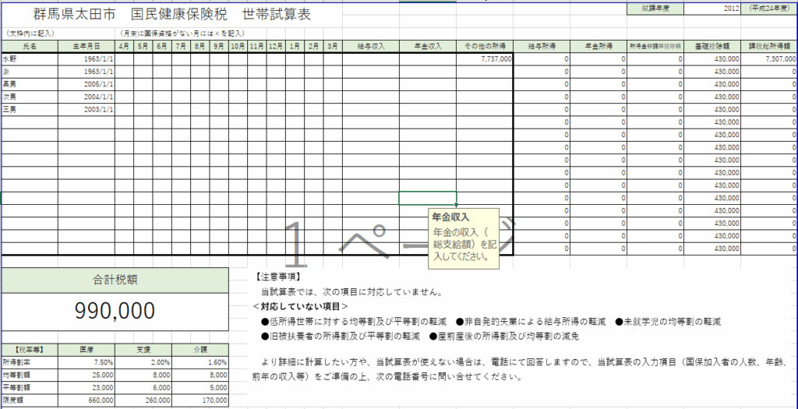
Task: Select the 限度額 医療 cell showing 660,000
Action: 87,400
